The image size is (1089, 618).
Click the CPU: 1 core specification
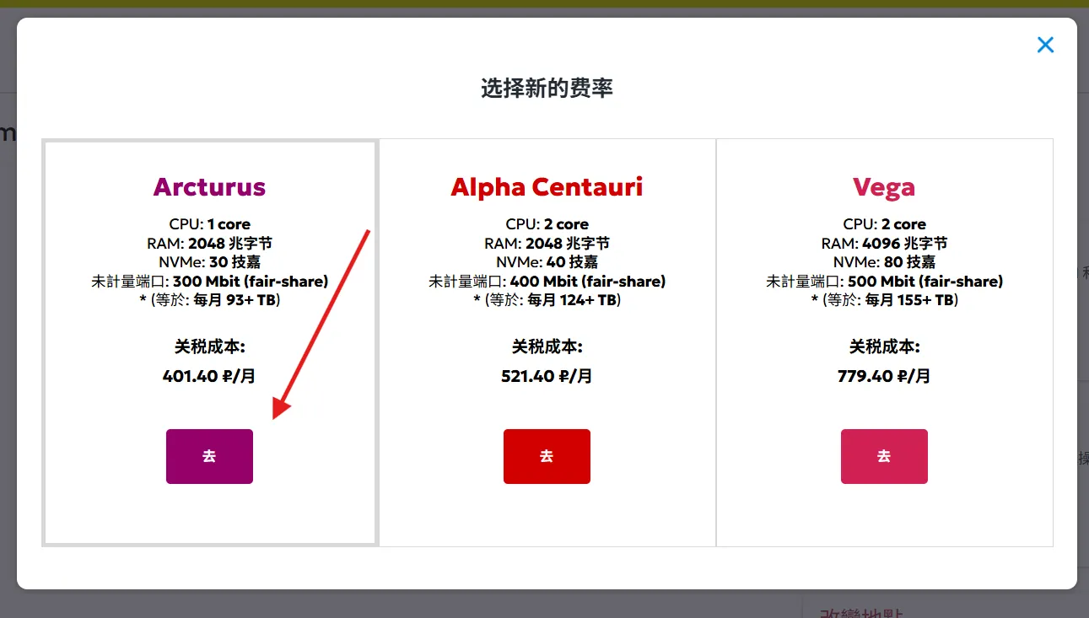209,224
